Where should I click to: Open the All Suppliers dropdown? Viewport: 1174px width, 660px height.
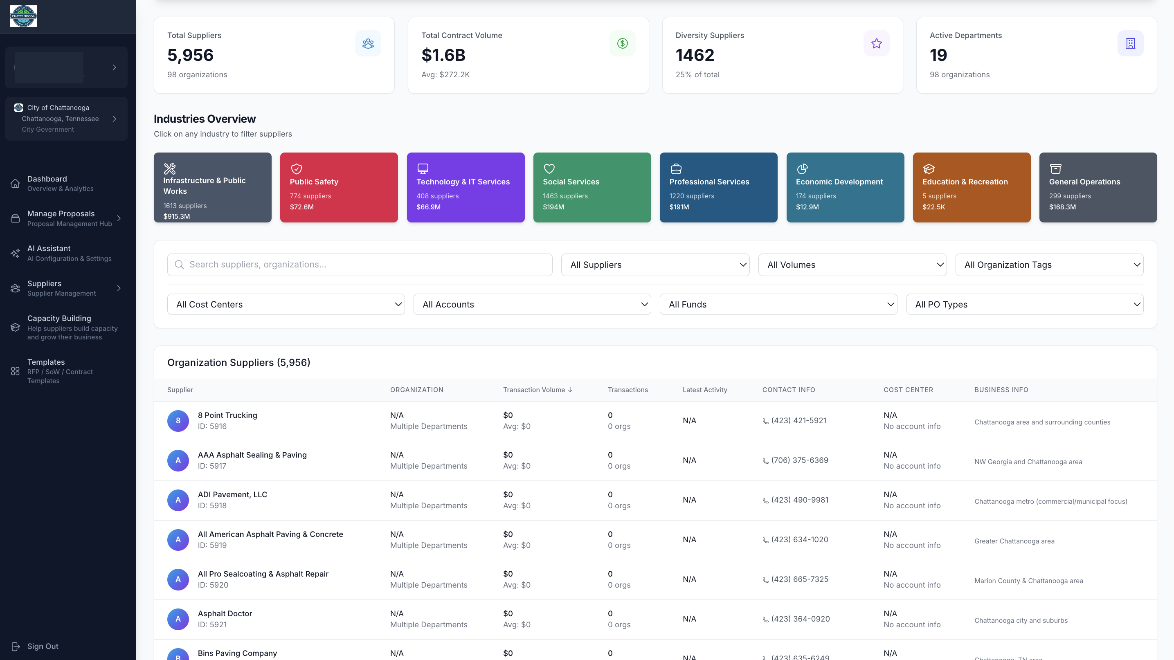click(655, 265)
